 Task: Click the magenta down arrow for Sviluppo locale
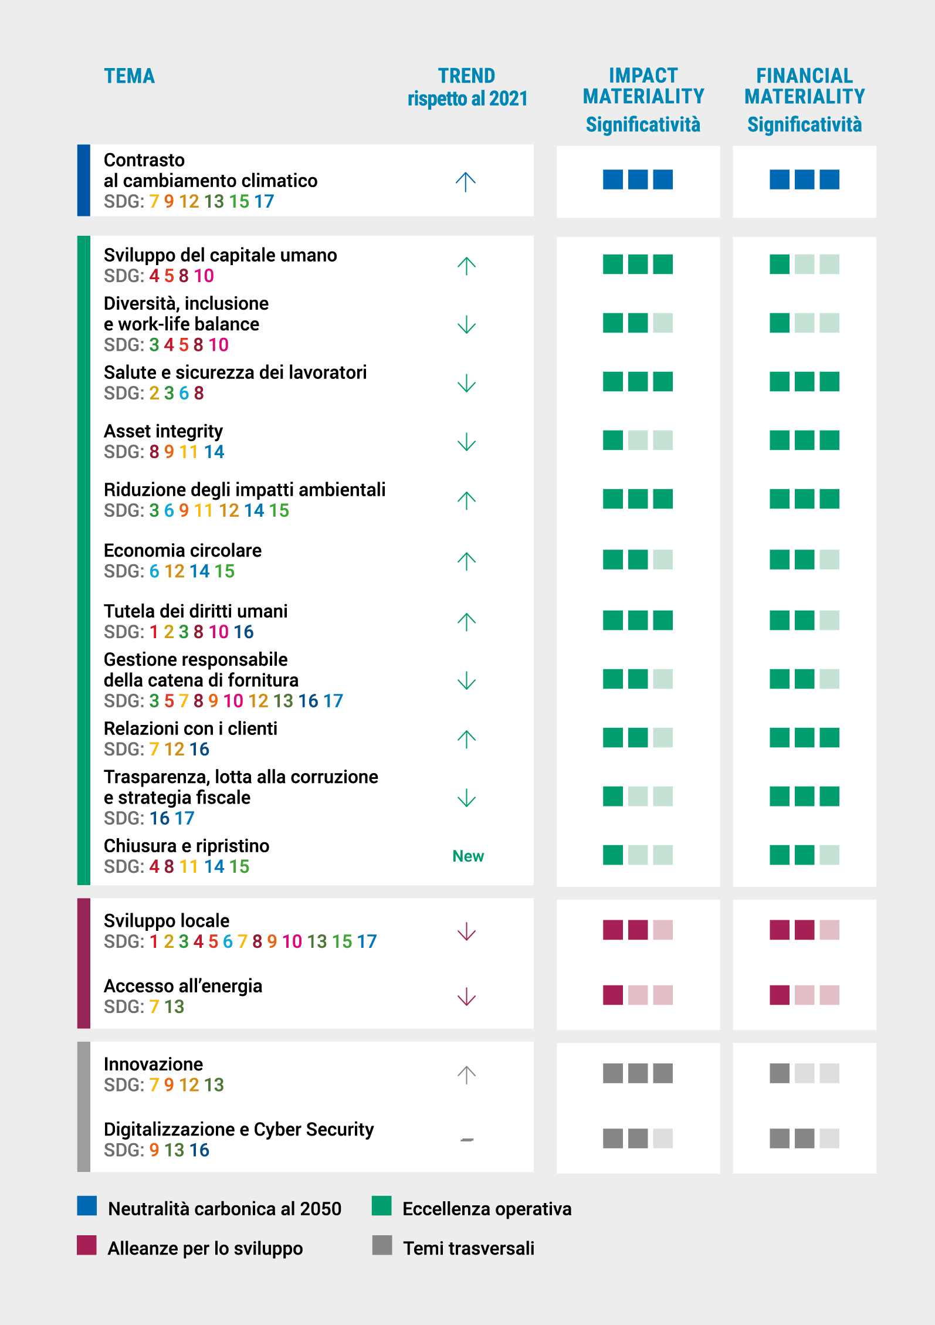click(466, 931)
